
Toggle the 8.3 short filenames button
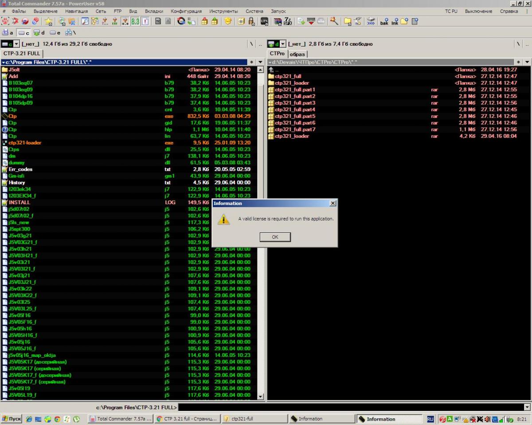[135, 21]
